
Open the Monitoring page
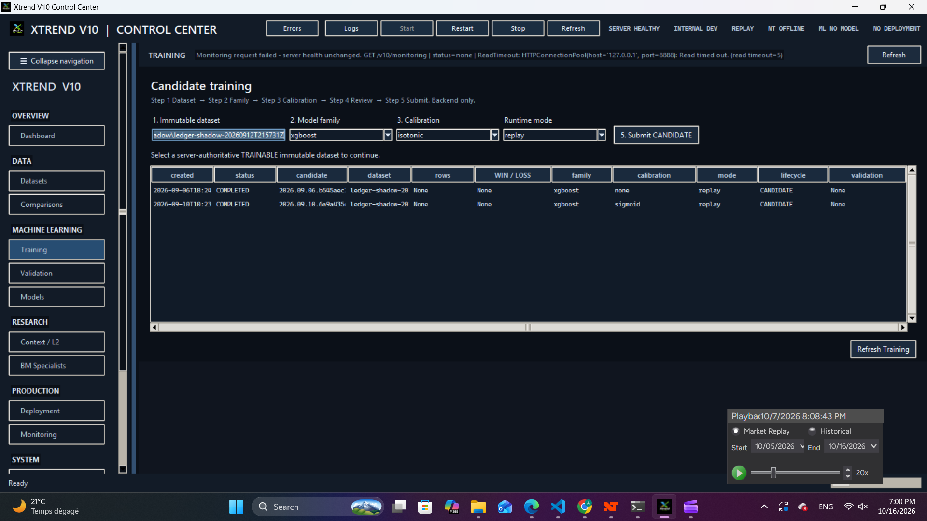[56, 434]
